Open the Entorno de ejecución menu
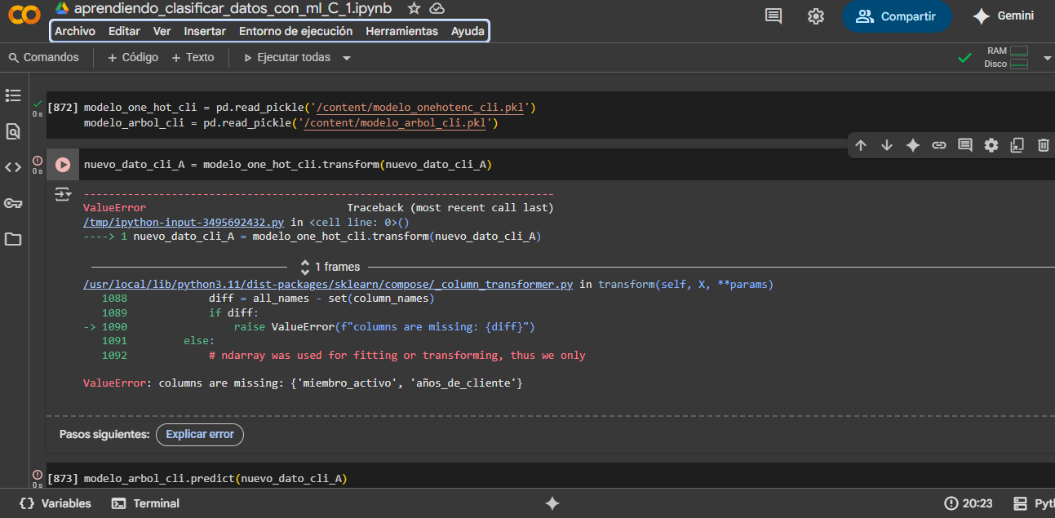 295,31
